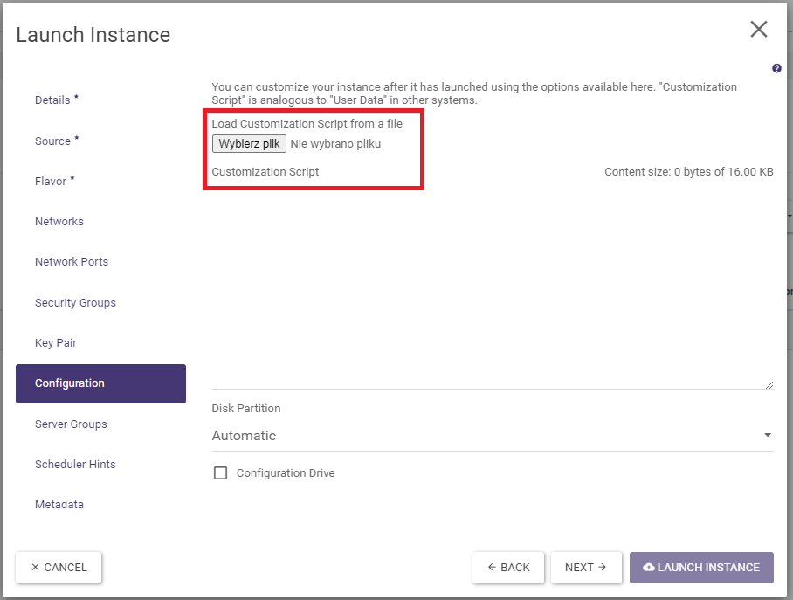This screenshot has width=793, height=600.
Task: Click the Back button
Action: [x=508, y=568]
